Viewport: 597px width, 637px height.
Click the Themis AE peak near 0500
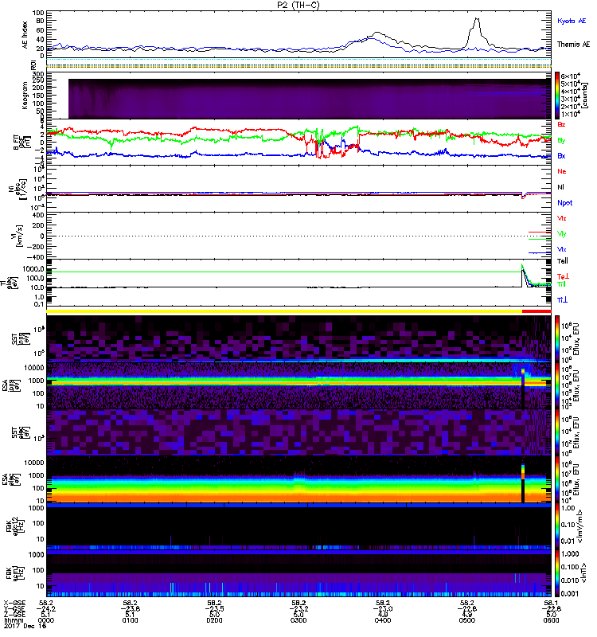[477, 18]
